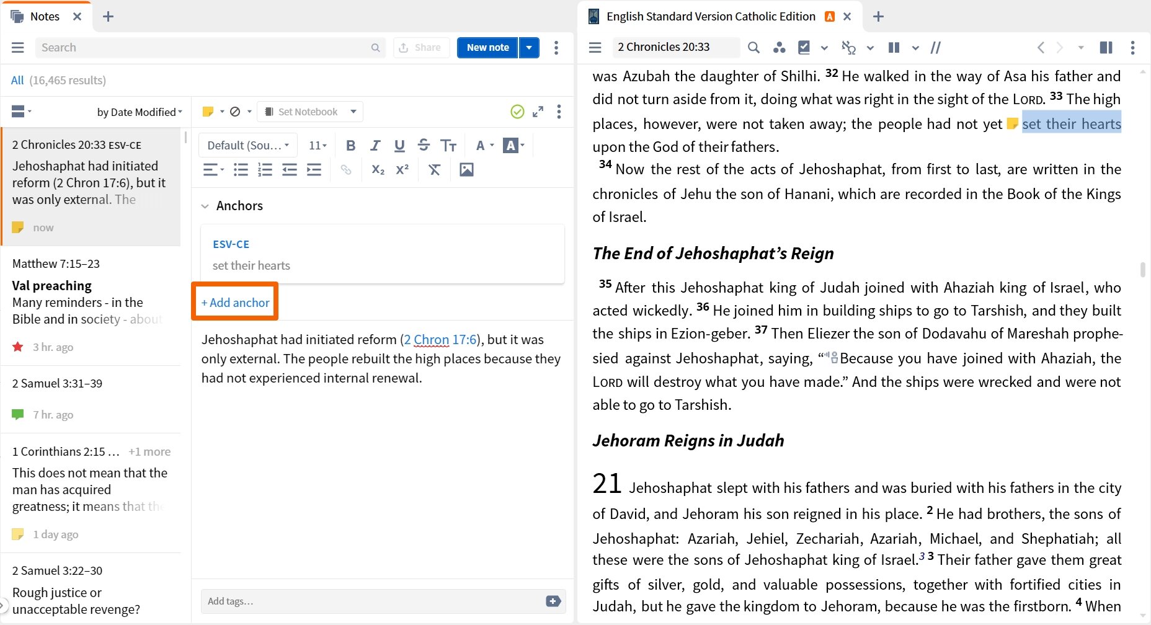Open the 2 Chron 17:6 reference link

(x=440, y=340)
